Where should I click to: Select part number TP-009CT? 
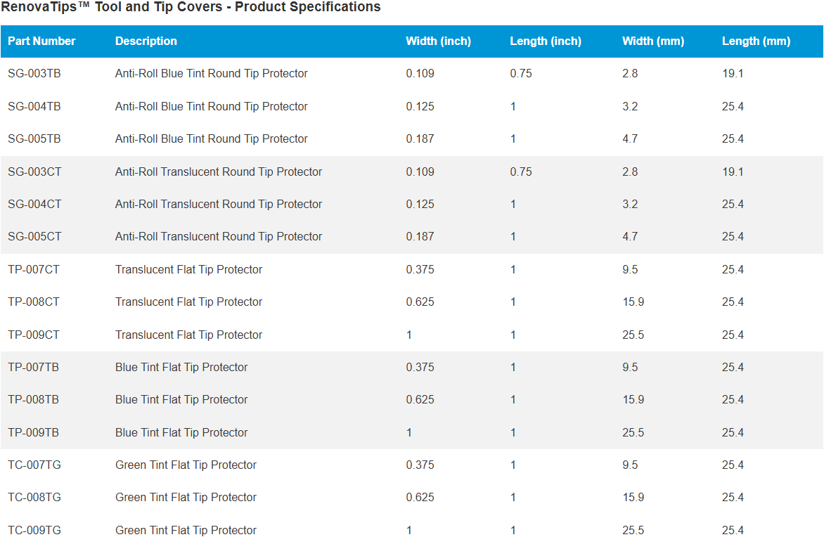(34, 335)
